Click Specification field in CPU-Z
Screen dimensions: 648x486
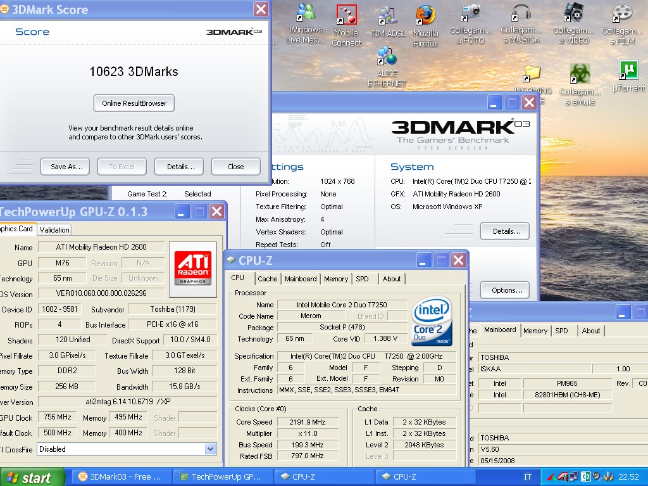[367, 356]
